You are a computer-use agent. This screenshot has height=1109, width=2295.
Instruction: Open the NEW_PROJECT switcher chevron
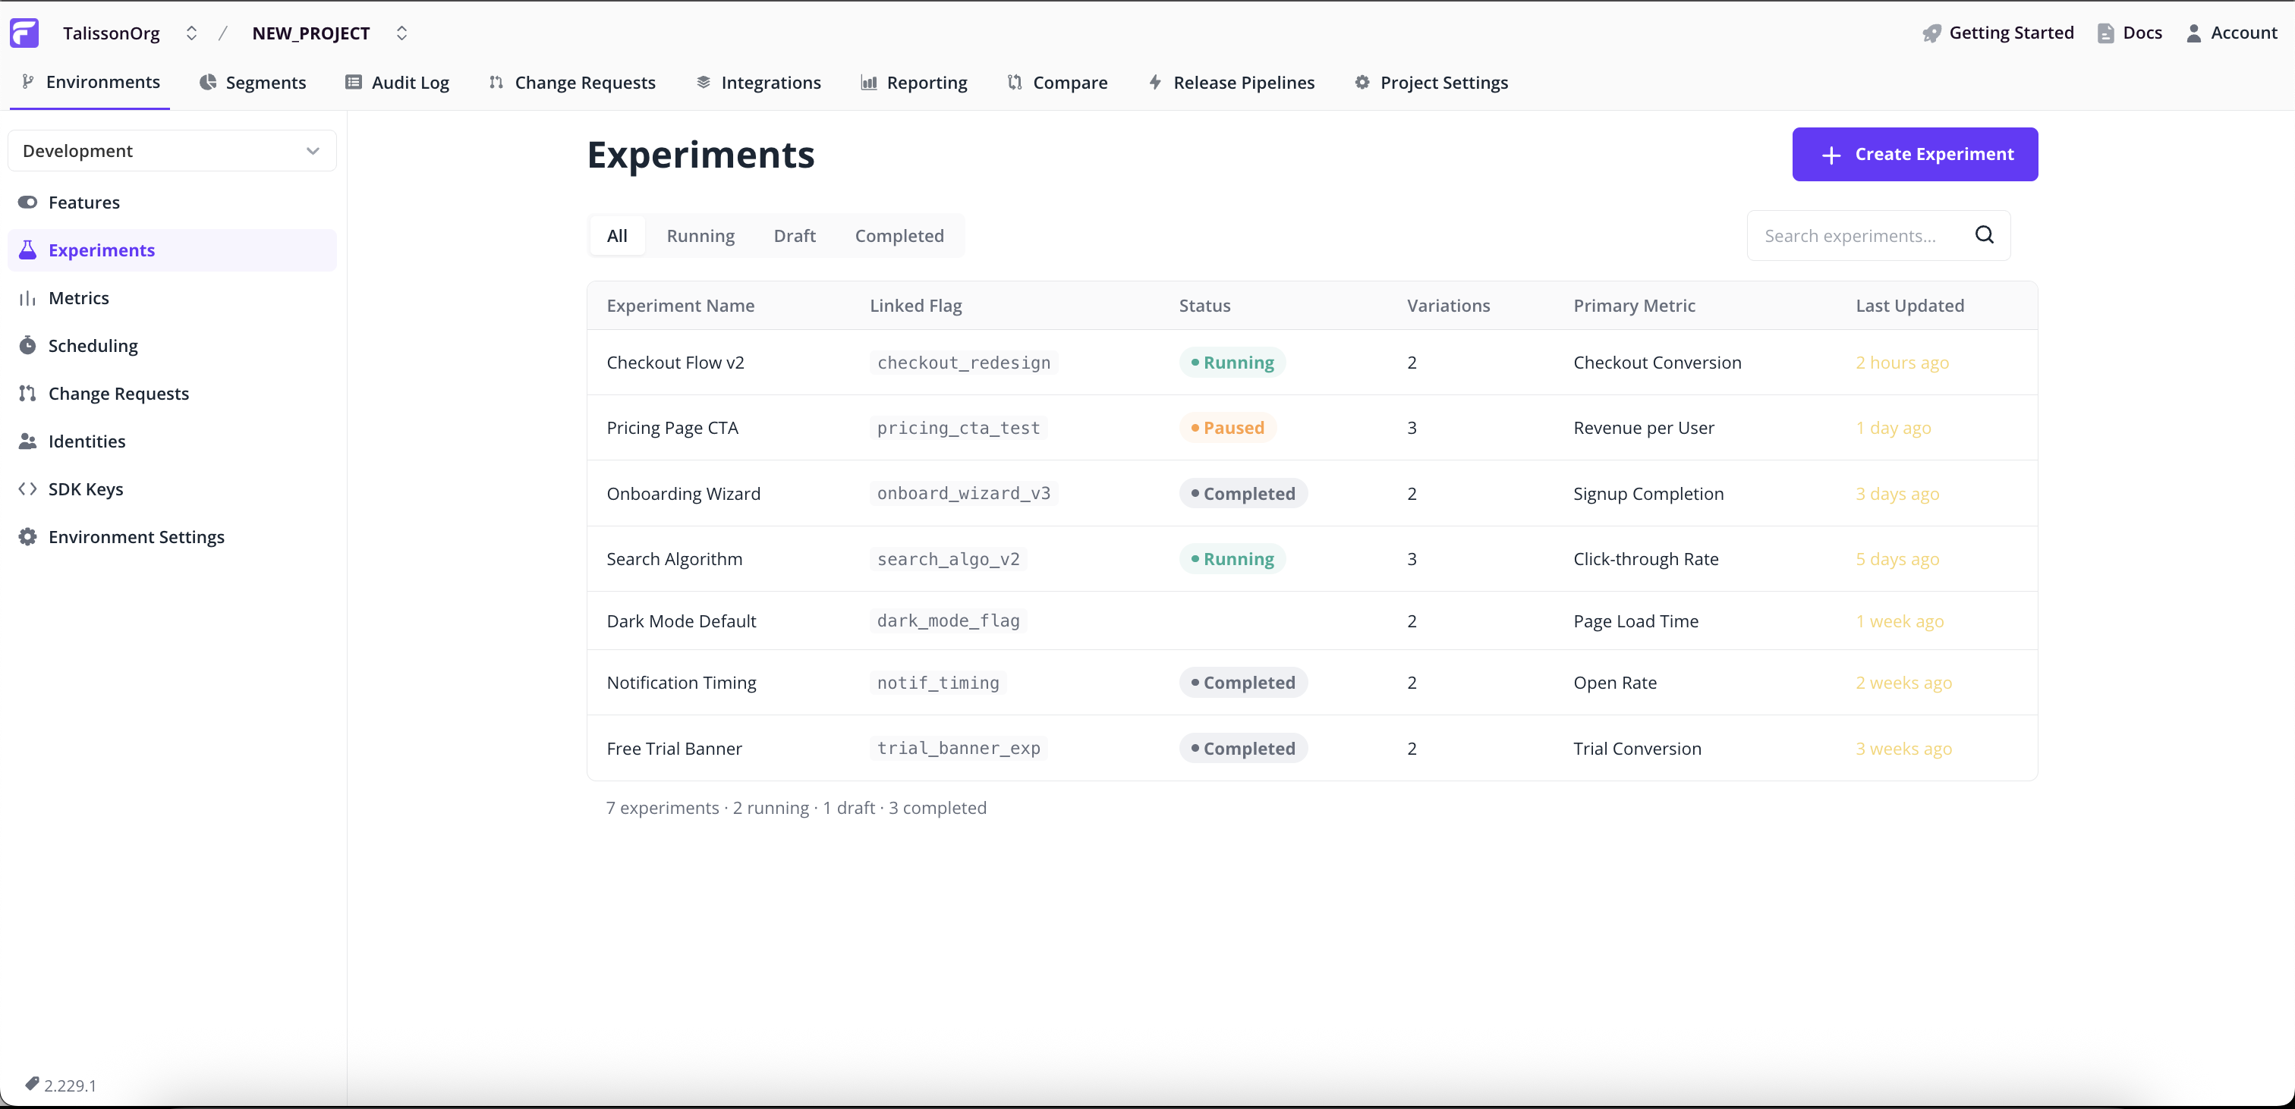pos(401,33)
